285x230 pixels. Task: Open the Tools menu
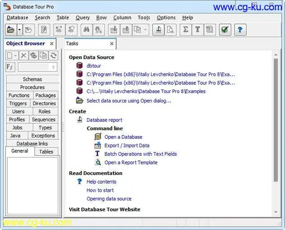144,18
